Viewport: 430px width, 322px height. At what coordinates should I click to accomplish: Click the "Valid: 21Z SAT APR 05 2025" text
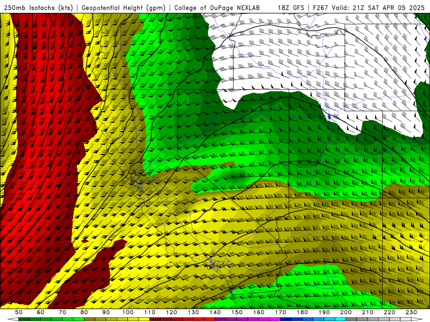(378, 8)
